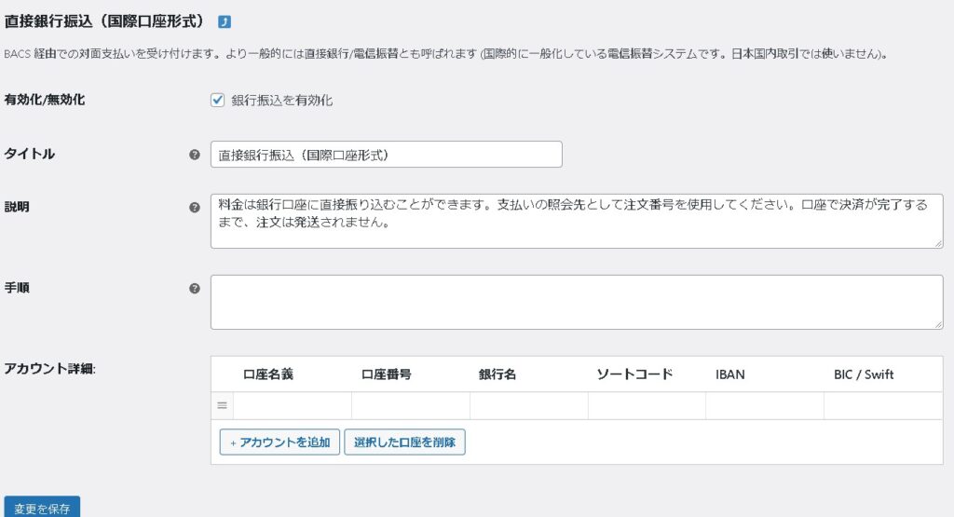Click the 口座番号 cell in account row
The image size is (954, 517).
click(x=410, y=405)
